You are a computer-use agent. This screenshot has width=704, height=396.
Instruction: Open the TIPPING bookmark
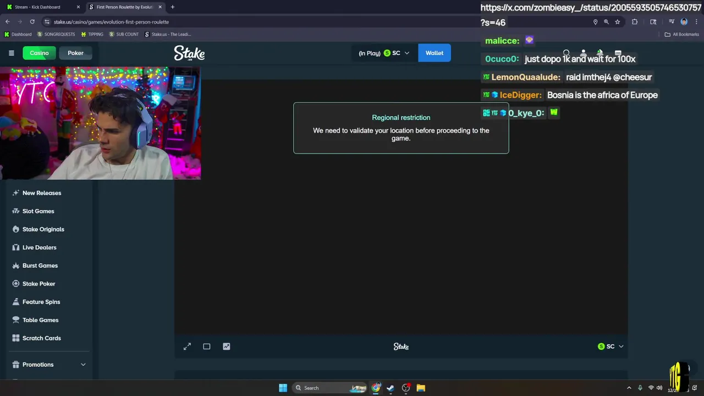(92, 34)
